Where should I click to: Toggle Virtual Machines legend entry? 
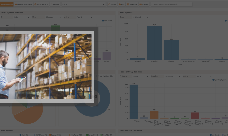pyautogui.click(x=104, y=76)
